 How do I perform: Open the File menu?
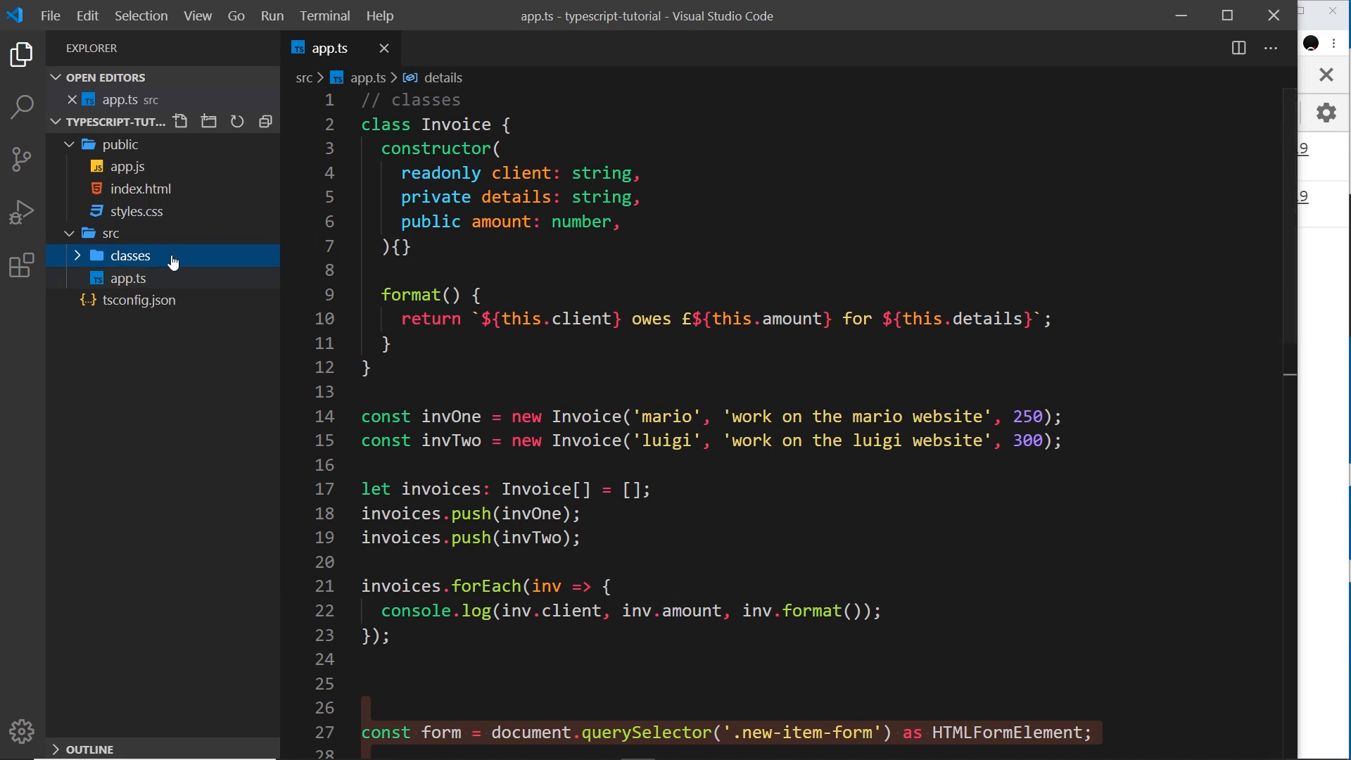click(51, 15)
